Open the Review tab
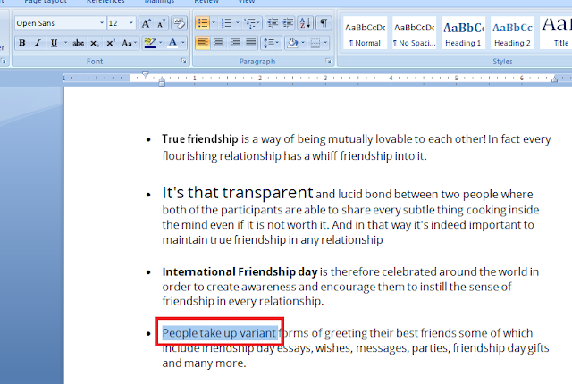The width and height of the screenshot is (572, 384). [x=206, y=2]
